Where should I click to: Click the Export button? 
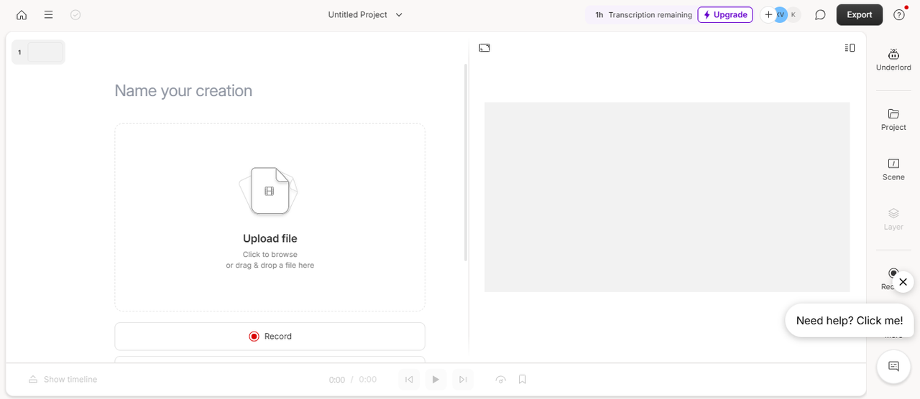[859, 15]
